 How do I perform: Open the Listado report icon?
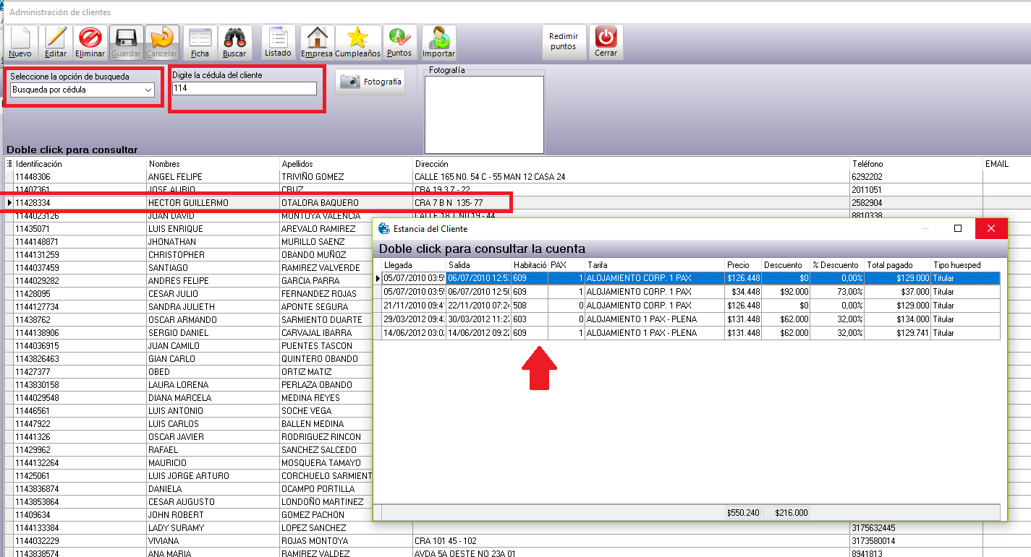[x=278, y=42]
